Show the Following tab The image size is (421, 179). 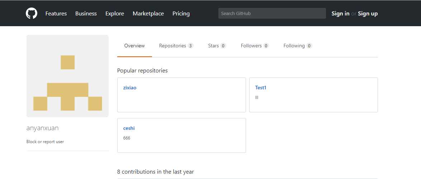pos(294,46)
